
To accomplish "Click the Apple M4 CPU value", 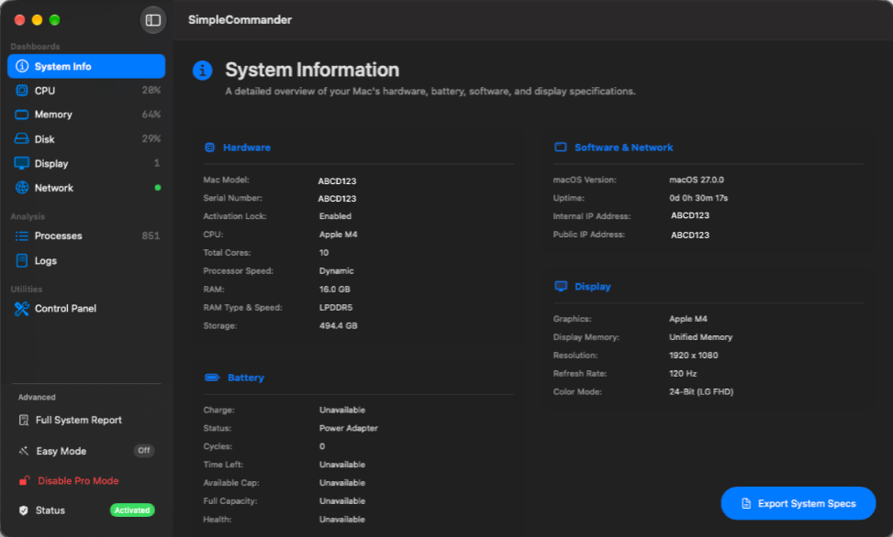I will [339, 235].
